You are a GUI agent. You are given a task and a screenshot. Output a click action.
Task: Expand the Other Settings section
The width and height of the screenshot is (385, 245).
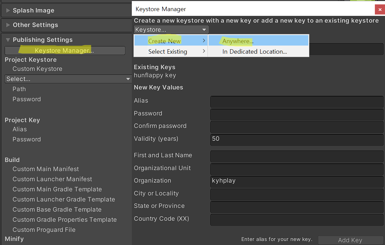tap(35, 25)
